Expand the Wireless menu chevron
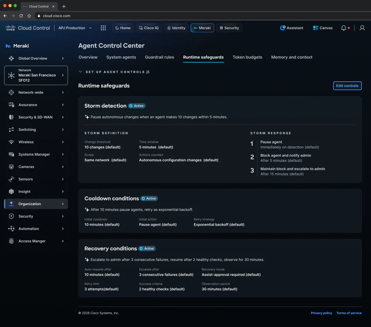Image resolution: width=371 pixels, height=327 pixels. pyautogui.click(x=63, y=142)
